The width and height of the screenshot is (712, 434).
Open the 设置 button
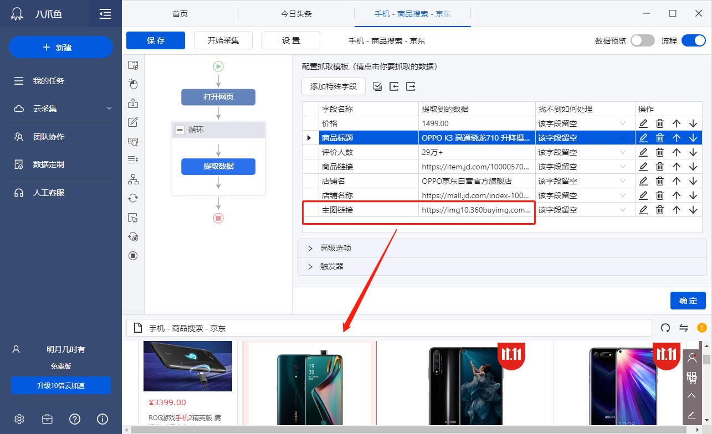(x=291, y=40)
